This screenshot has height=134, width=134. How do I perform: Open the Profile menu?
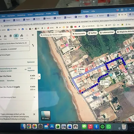[49, 14]
